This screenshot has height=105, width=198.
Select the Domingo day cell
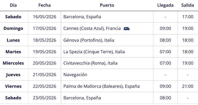(13, 29)
